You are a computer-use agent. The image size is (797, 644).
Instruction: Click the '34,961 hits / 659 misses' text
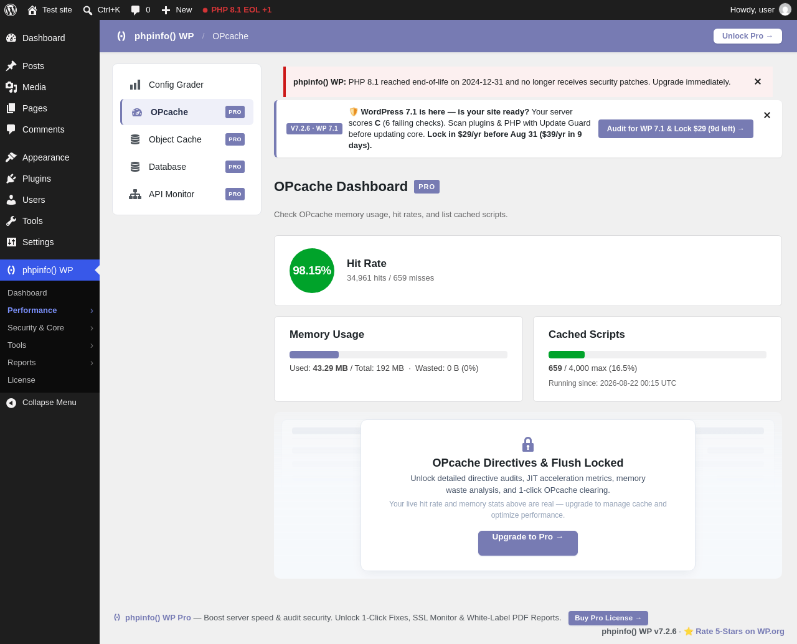point(390,278)
